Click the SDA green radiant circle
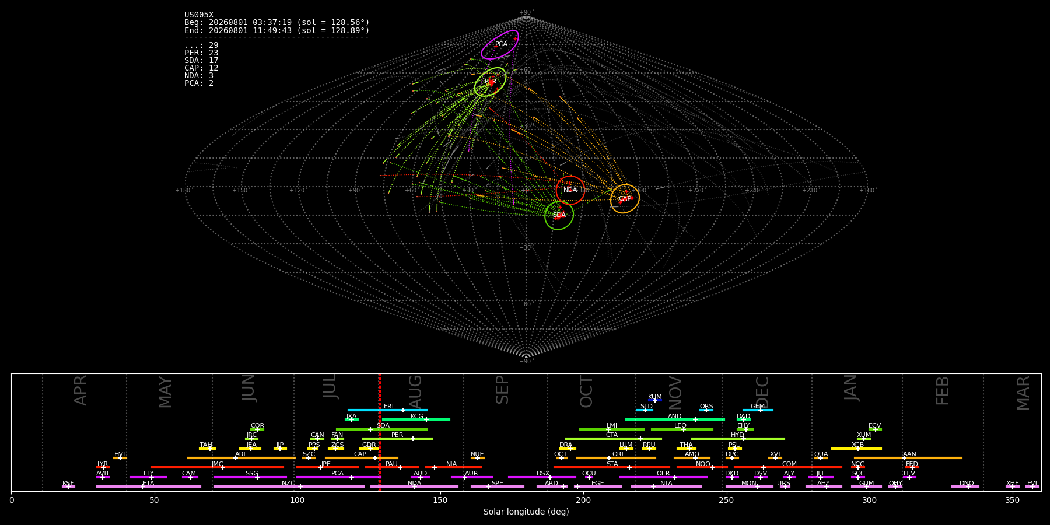 [559, 215]
